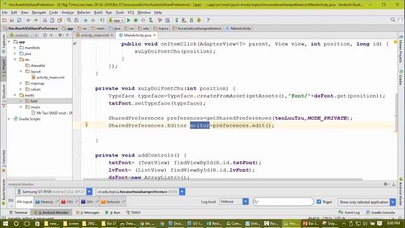Screen dimensions: 405x228
Task: Open the Messages tool window
Action: (x=88, y=213)
